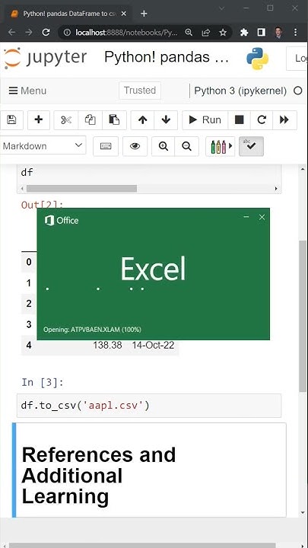Open the command palette keyboard icon

coord(106,146)
